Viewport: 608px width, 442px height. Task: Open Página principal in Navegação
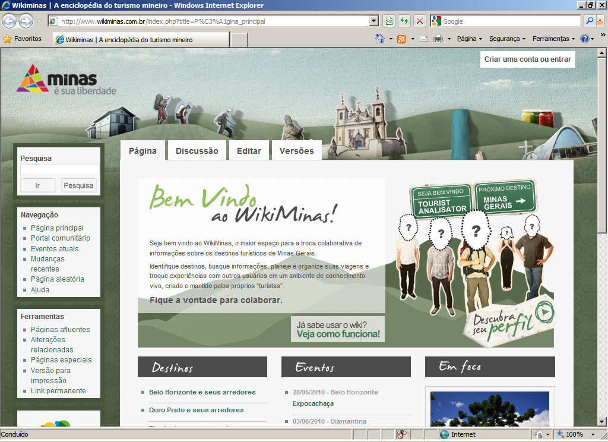pyautogui.click(x=57, y=228)
